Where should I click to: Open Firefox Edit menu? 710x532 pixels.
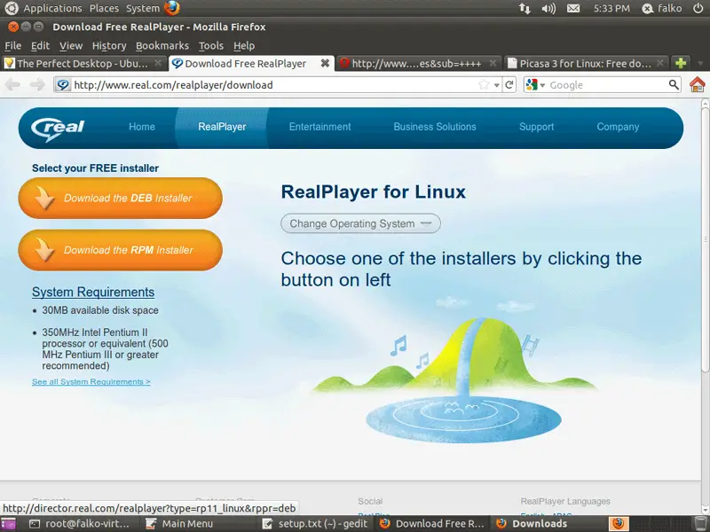tap(40, 46)
